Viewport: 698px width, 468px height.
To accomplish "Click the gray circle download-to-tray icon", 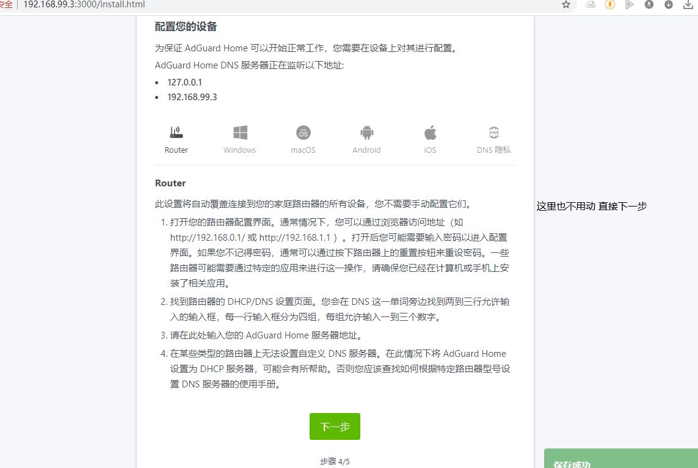I will coord(649,5).
